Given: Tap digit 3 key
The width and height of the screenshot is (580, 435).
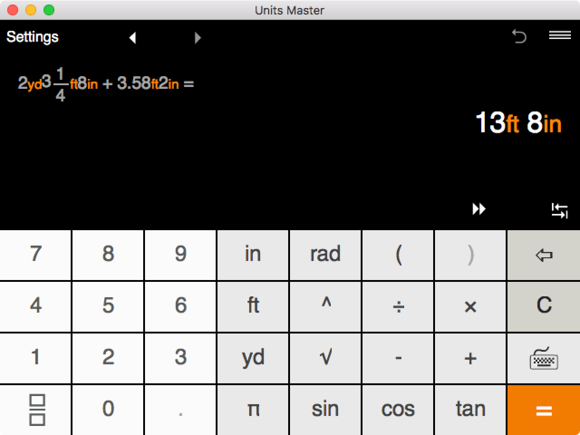Looking at the screenshot, I should click(x=180, y=358).
